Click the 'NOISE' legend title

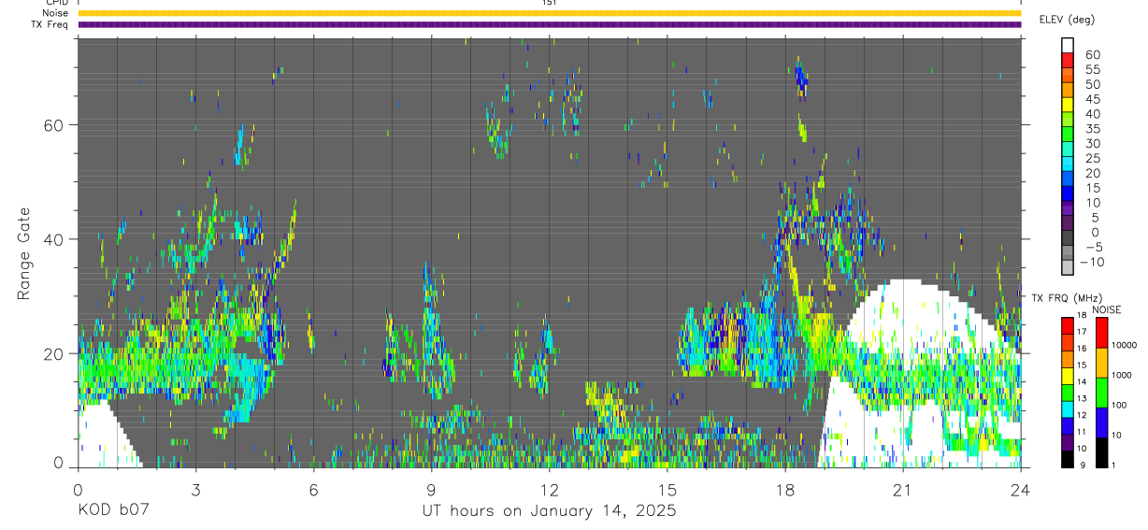[x=1106, y=309]
